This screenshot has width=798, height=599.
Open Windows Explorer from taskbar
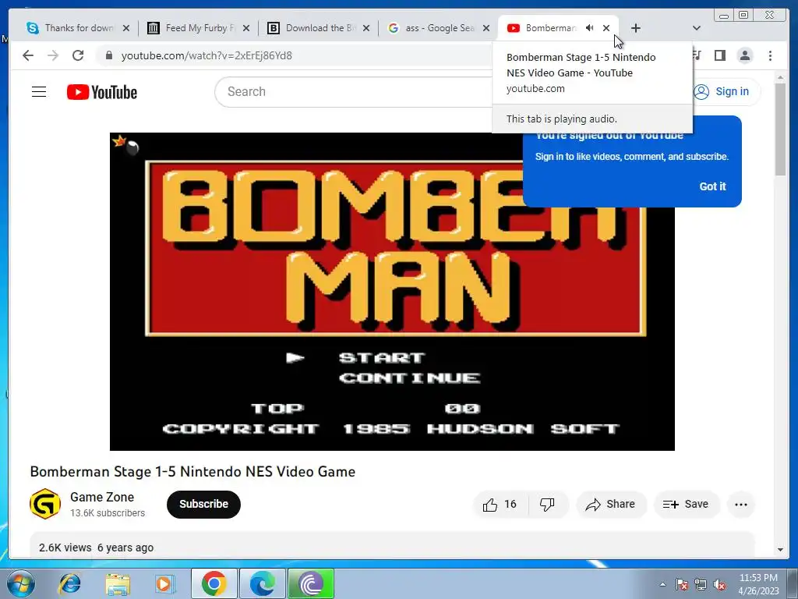coord(118,583)
